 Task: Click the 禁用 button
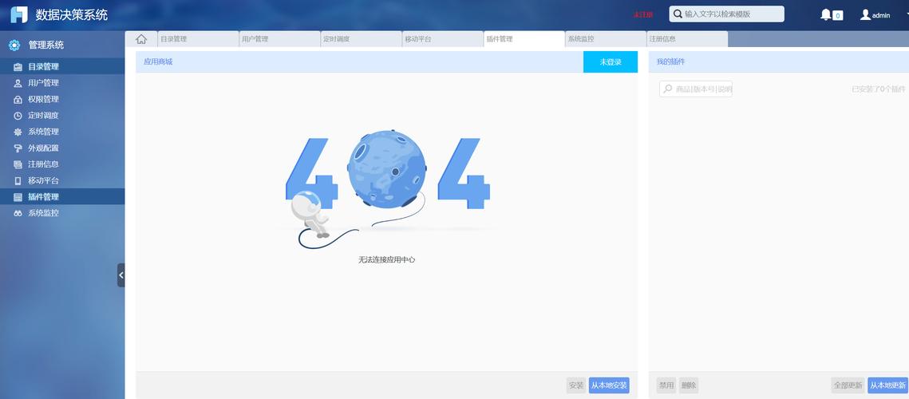click(x=666, y=385)
